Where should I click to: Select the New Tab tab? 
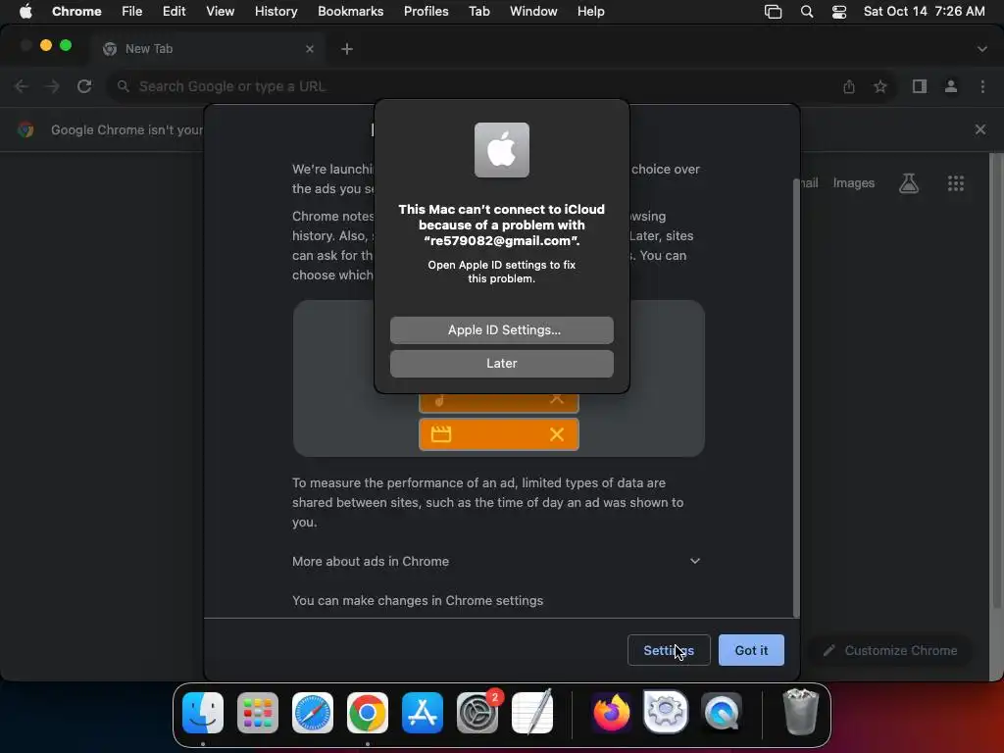point(206,49)
